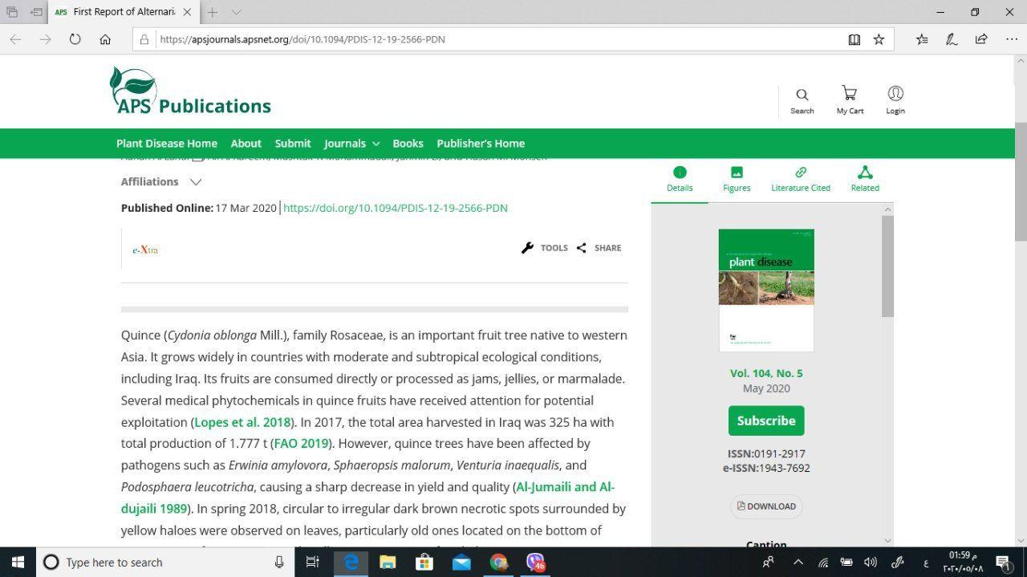Open reading view icon in address bar

854,39
